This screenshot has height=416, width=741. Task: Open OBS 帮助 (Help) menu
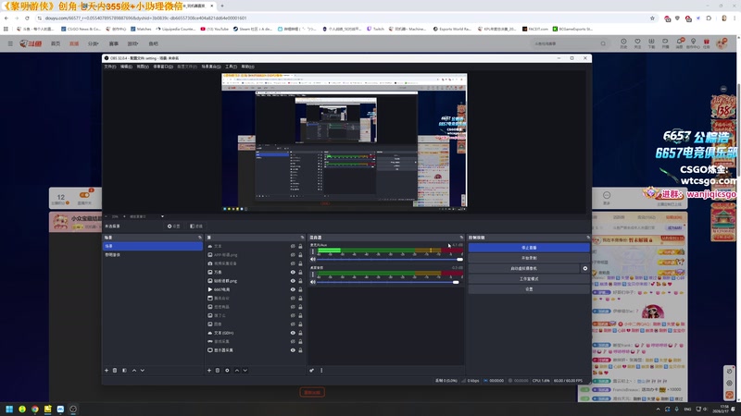(x=247, y=67)
